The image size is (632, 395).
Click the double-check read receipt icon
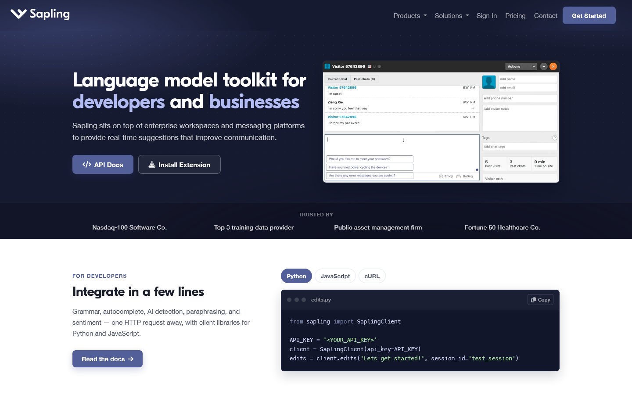pyautogui.click(x=473, y=108)
